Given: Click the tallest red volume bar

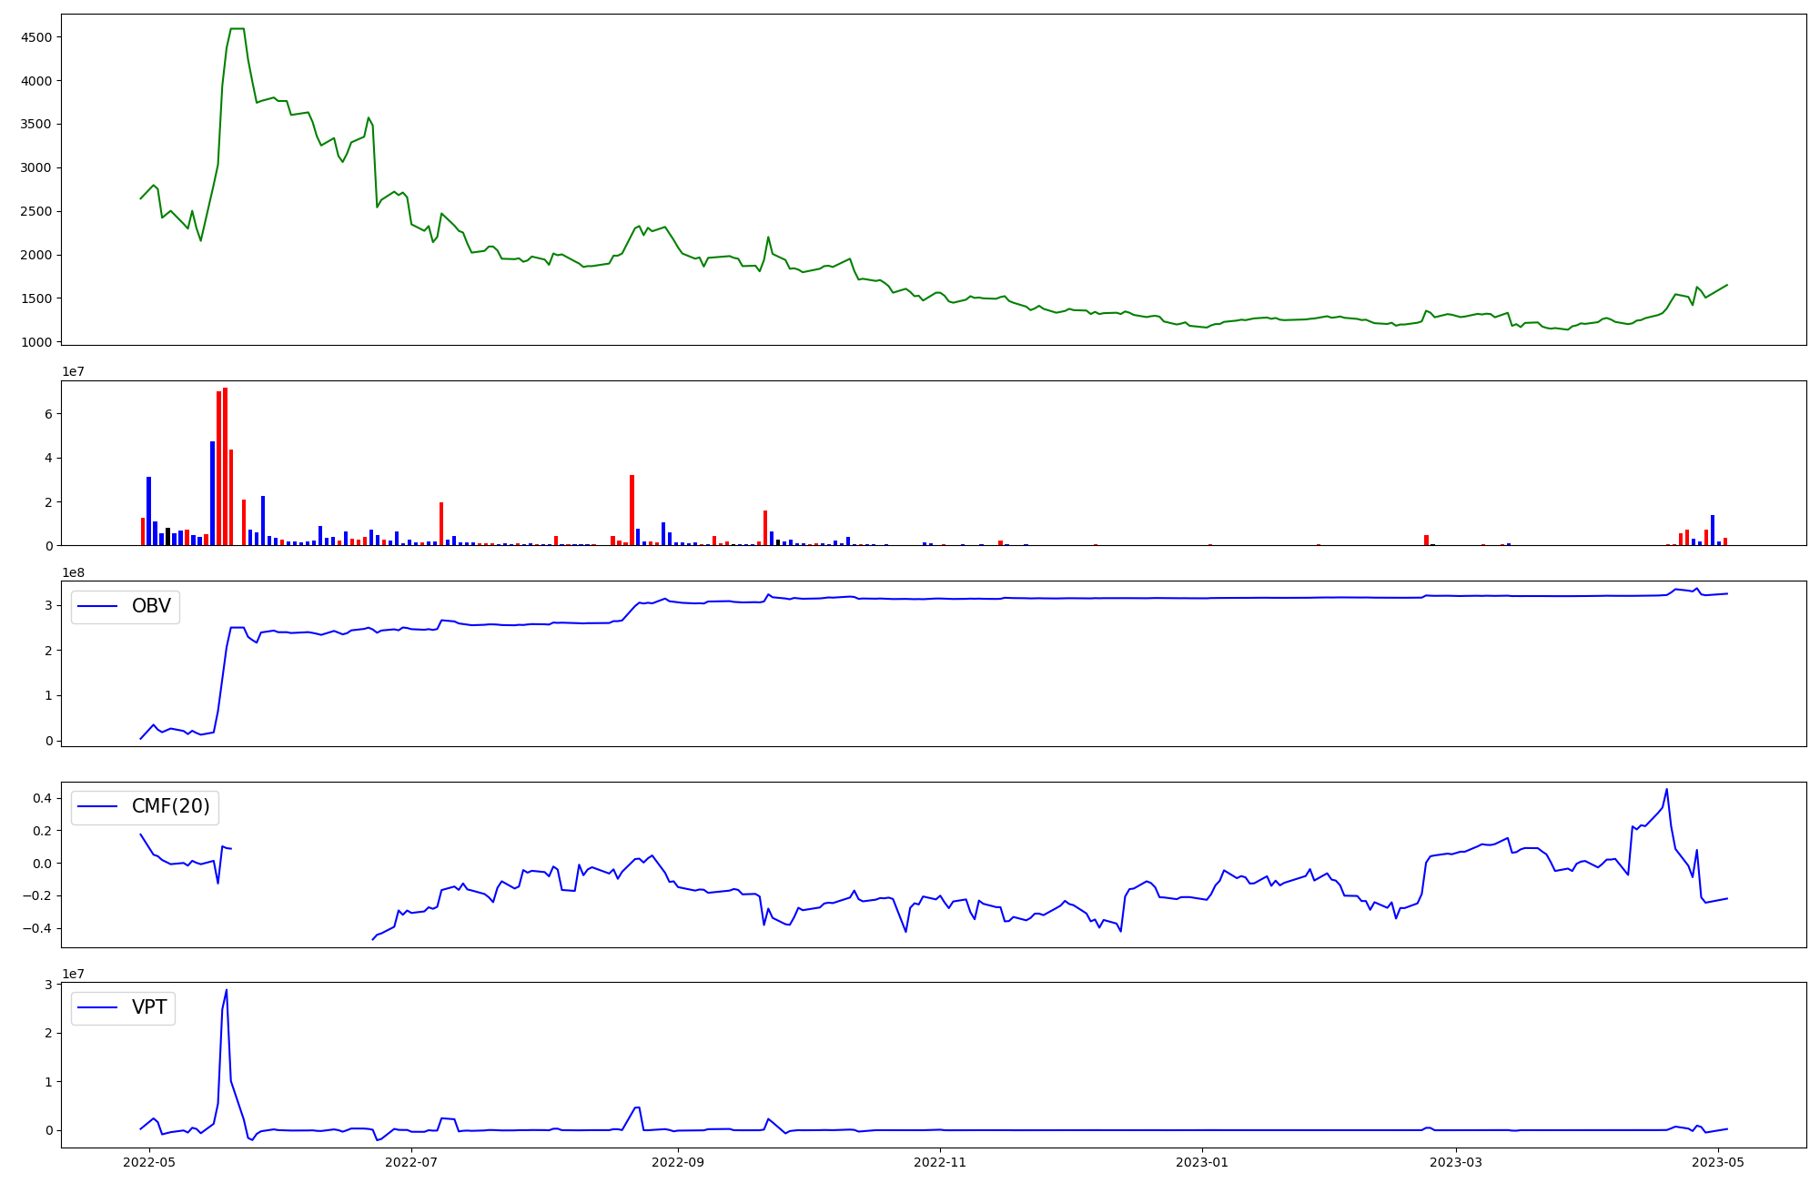Looking at the screenshot, I should [x=225, y=464].
